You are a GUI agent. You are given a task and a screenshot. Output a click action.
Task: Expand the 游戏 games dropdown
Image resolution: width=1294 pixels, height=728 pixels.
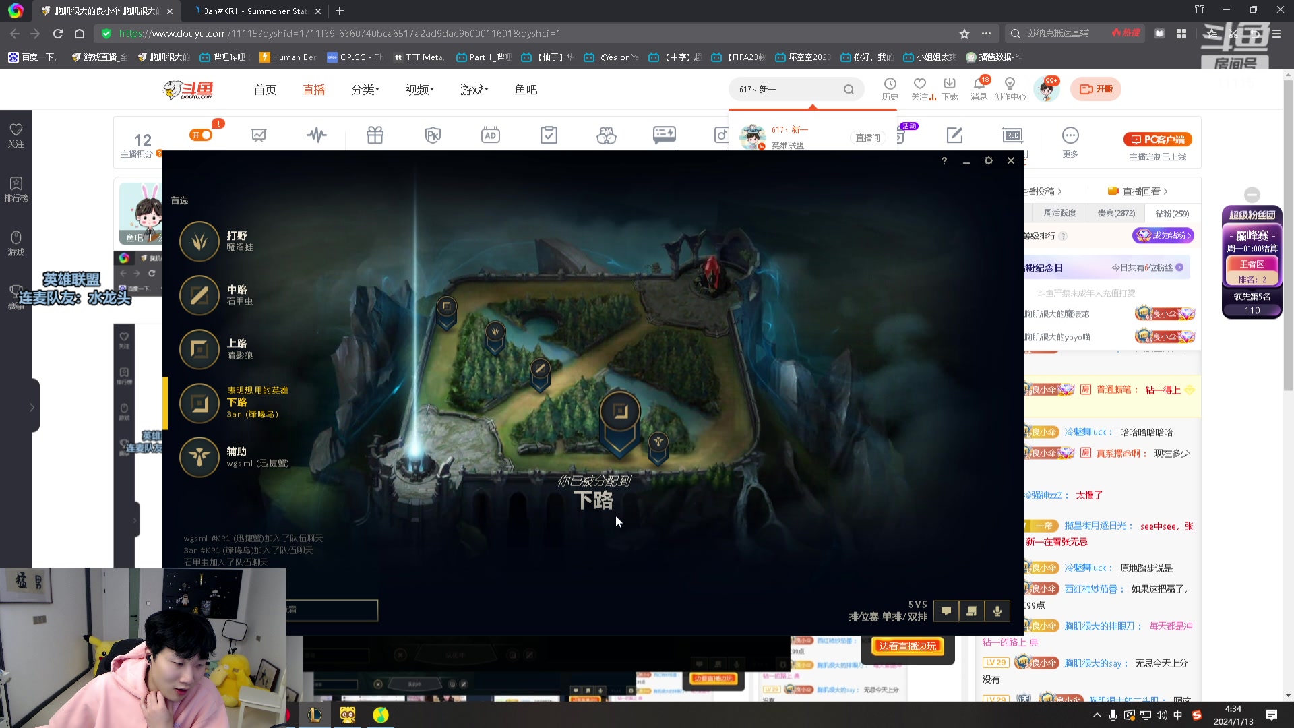tap(474, 90)
